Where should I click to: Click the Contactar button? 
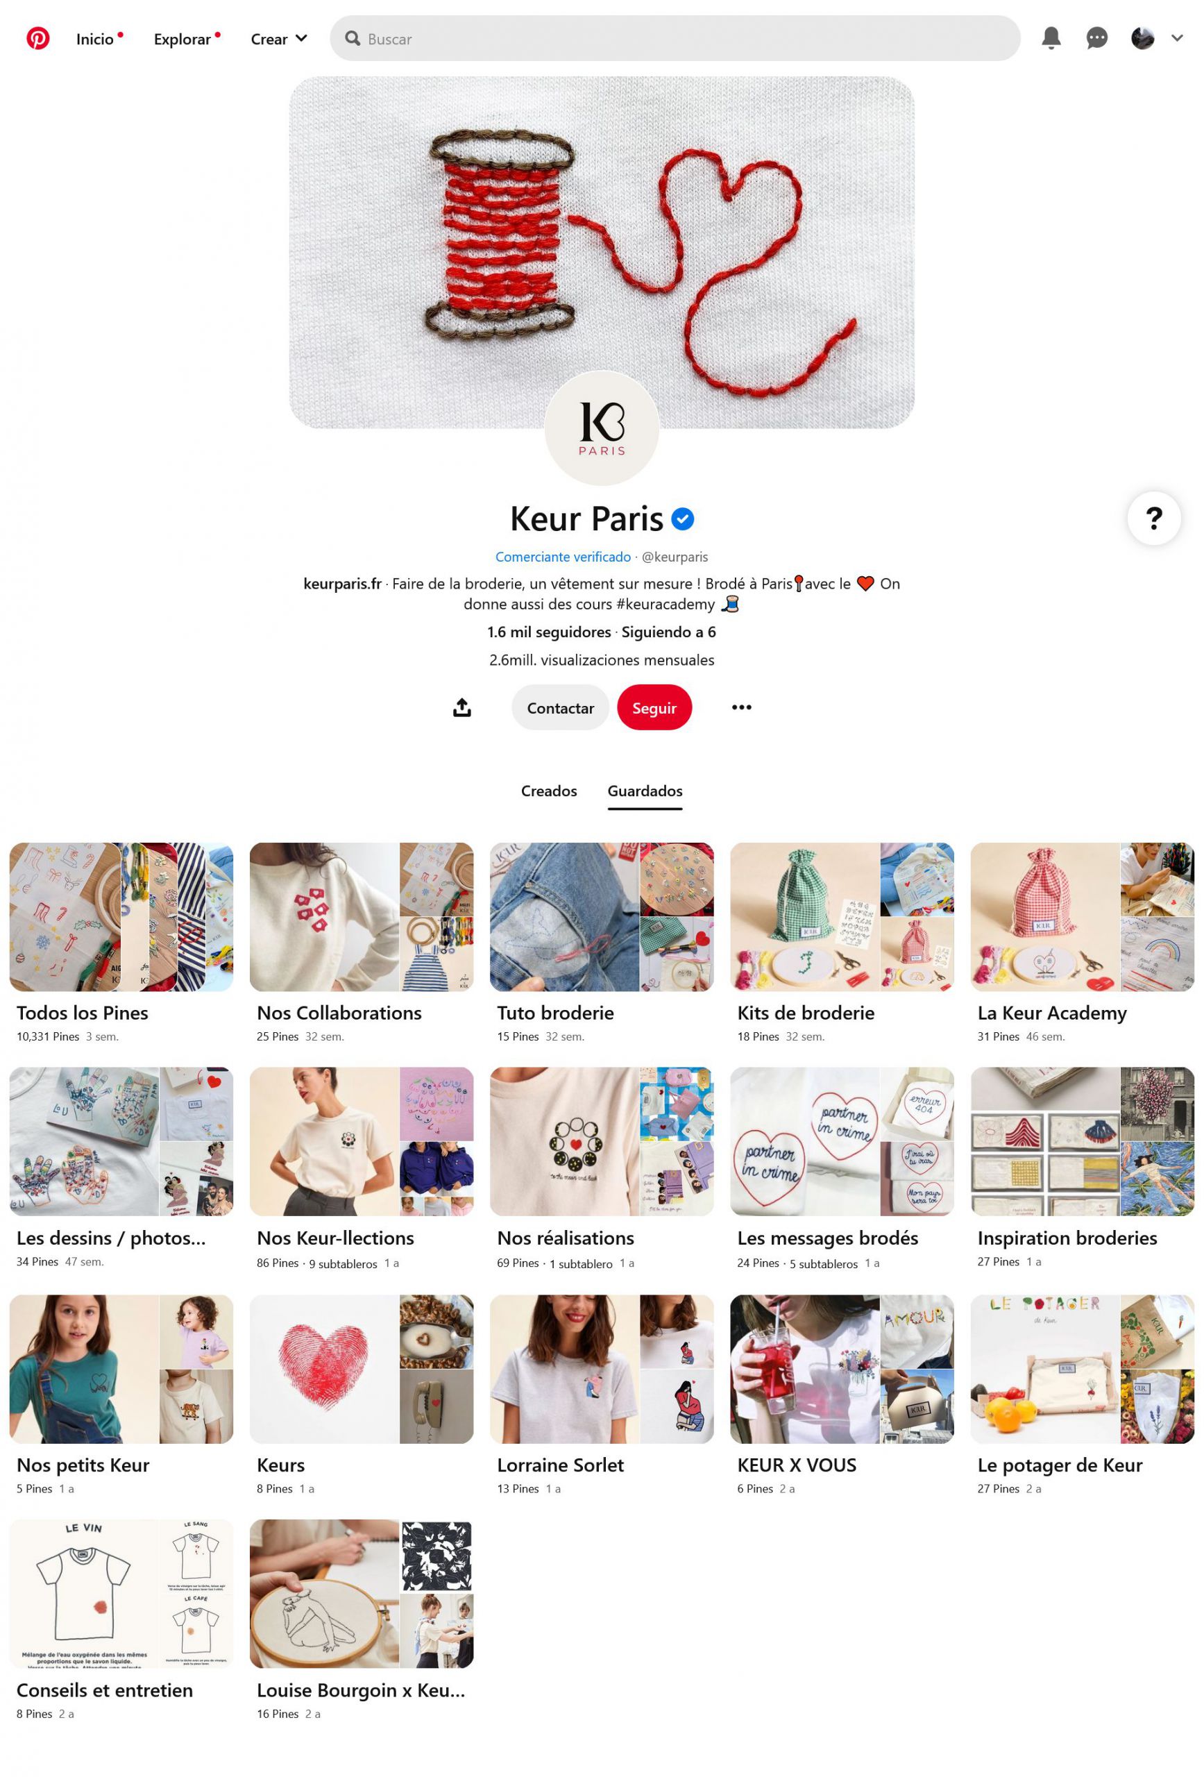[560, 707]
